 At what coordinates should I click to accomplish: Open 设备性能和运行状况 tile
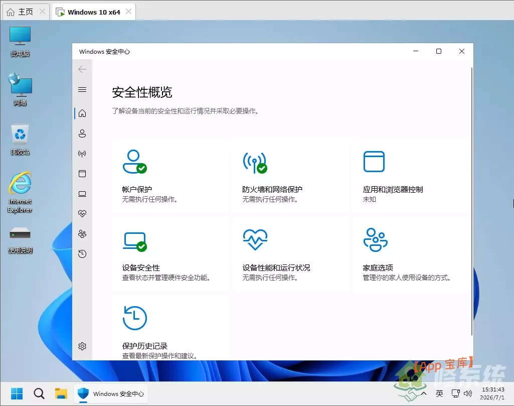click(290, 254)
